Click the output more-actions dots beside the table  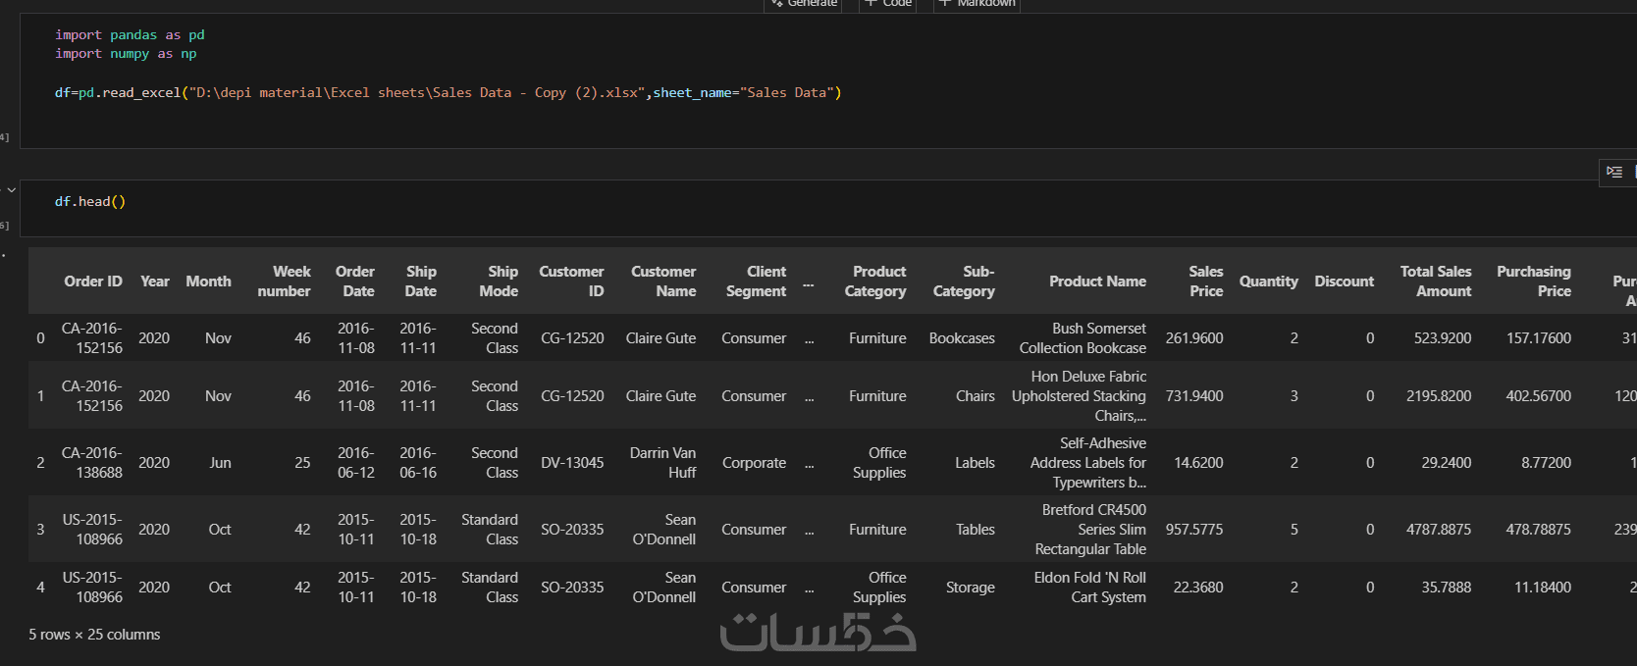pyautogui.click(x=4, y=255)
